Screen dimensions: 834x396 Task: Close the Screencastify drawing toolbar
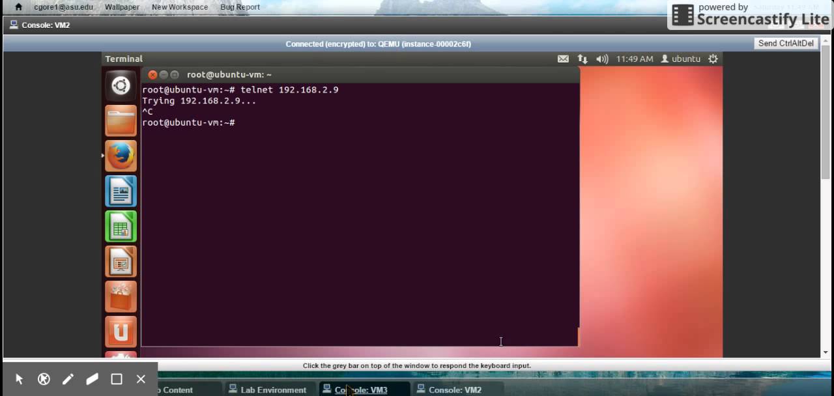pyautogui.click(x=141, y=379)
